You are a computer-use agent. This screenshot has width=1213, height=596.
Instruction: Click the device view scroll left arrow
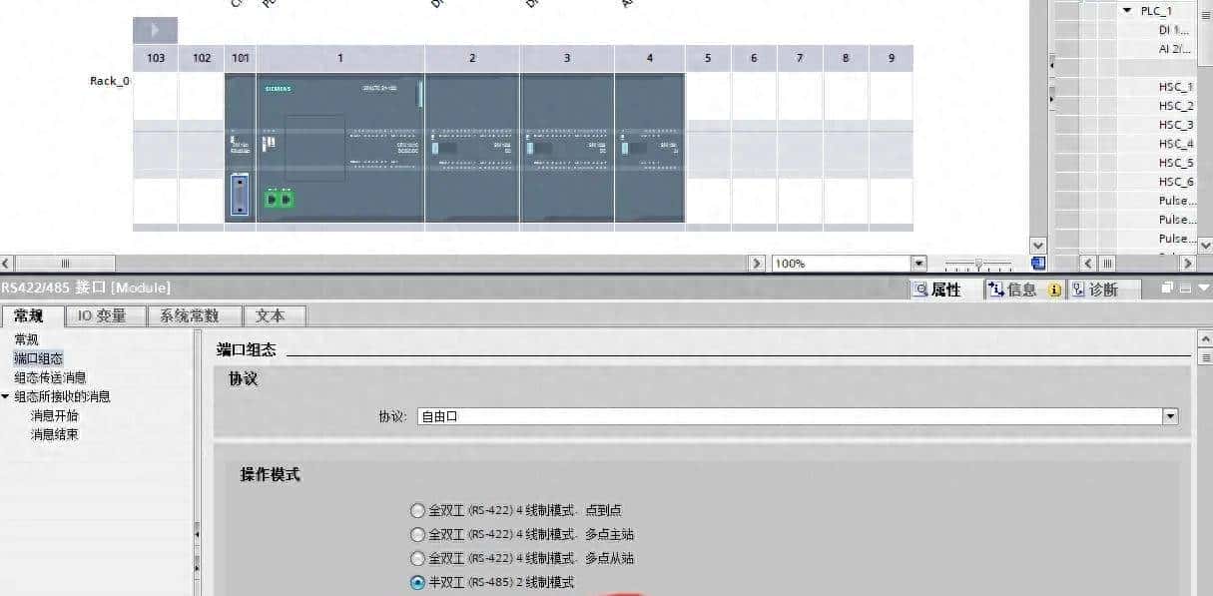coord(7,264)
